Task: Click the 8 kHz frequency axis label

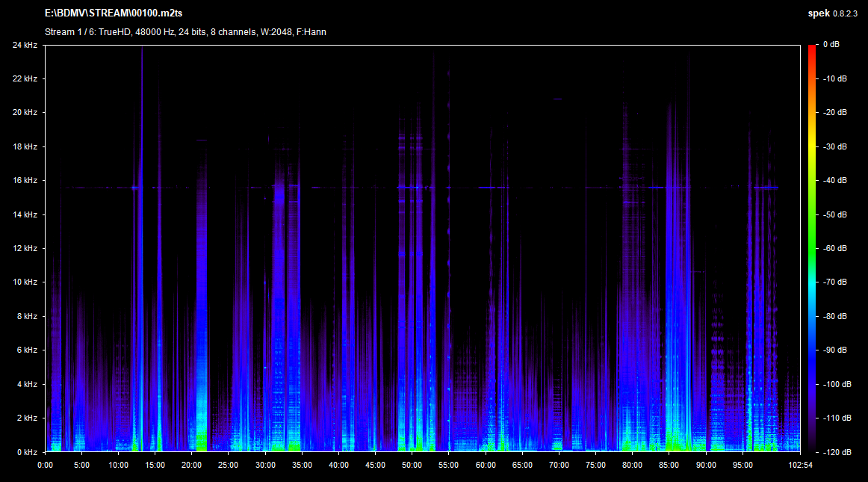Action: [28, 316]
